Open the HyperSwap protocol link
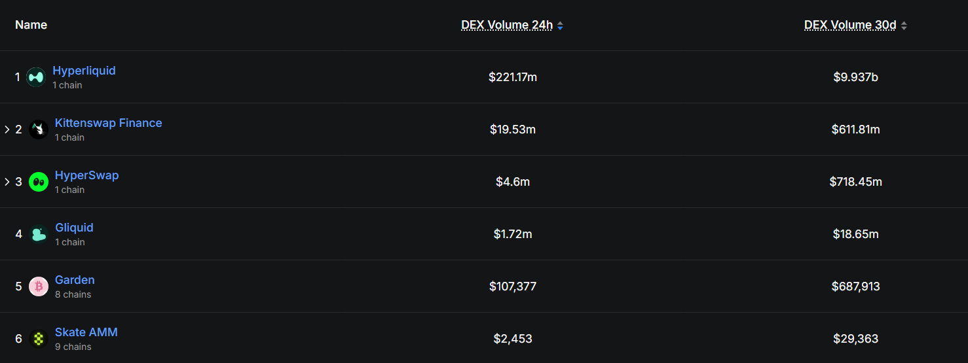 coord(86,175)
